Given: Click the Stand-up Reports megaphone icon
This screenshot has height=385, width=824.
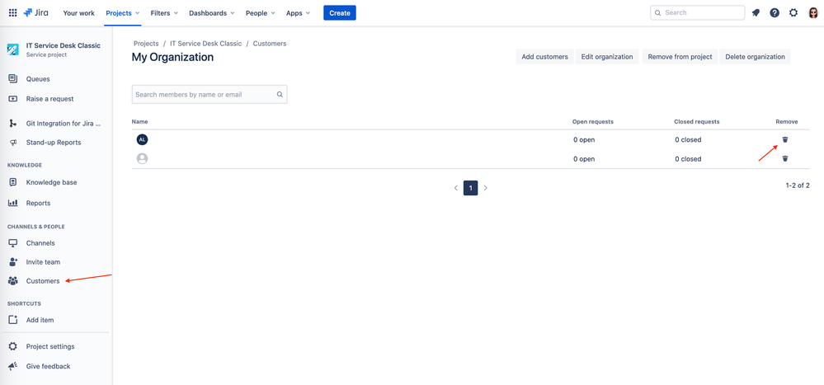Looking at the screenshot, I should (13, 143).
